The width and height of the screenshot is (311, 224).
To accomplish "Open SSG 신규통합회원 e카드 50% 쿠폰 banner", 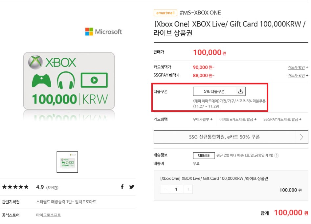I will [224, 137].
